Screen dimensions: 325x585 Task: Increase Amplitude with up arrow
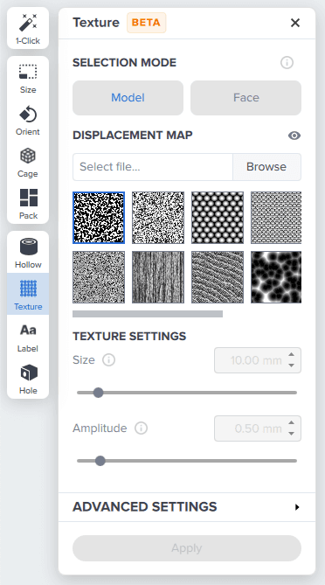pyautogui.click(x=292, y=423)
